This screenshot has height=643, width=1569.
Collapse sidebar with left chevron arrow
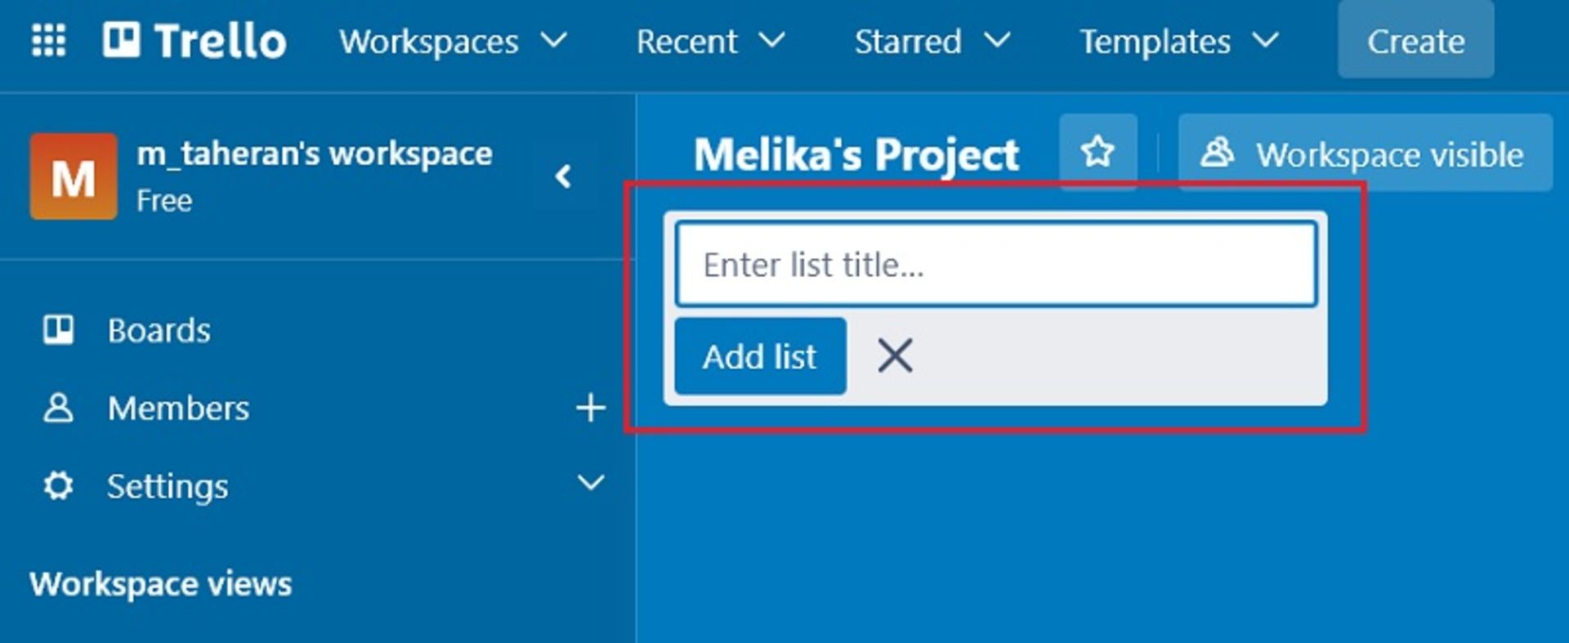(x=563, y=176)
